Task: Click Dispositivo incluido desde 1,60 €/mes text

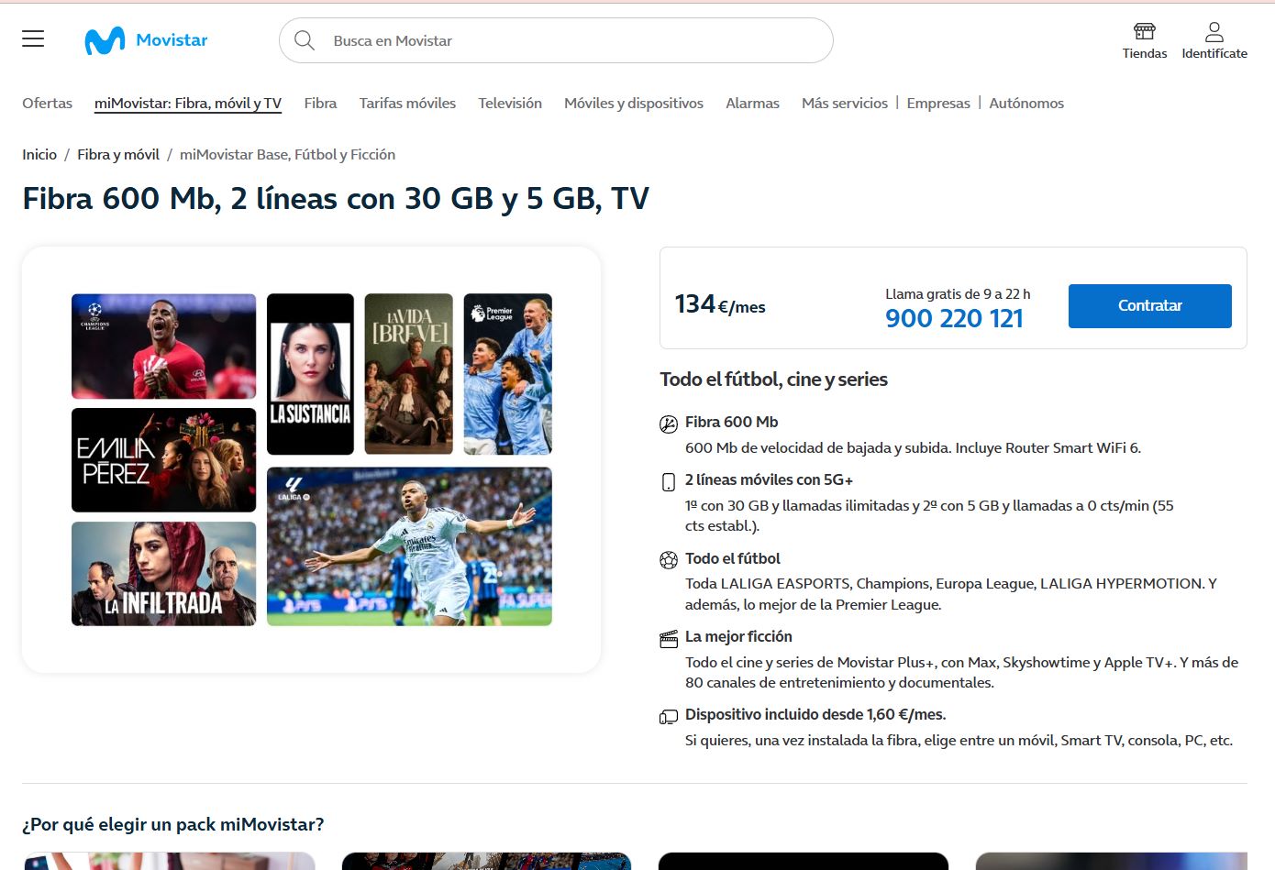Action: pos(815,714)
